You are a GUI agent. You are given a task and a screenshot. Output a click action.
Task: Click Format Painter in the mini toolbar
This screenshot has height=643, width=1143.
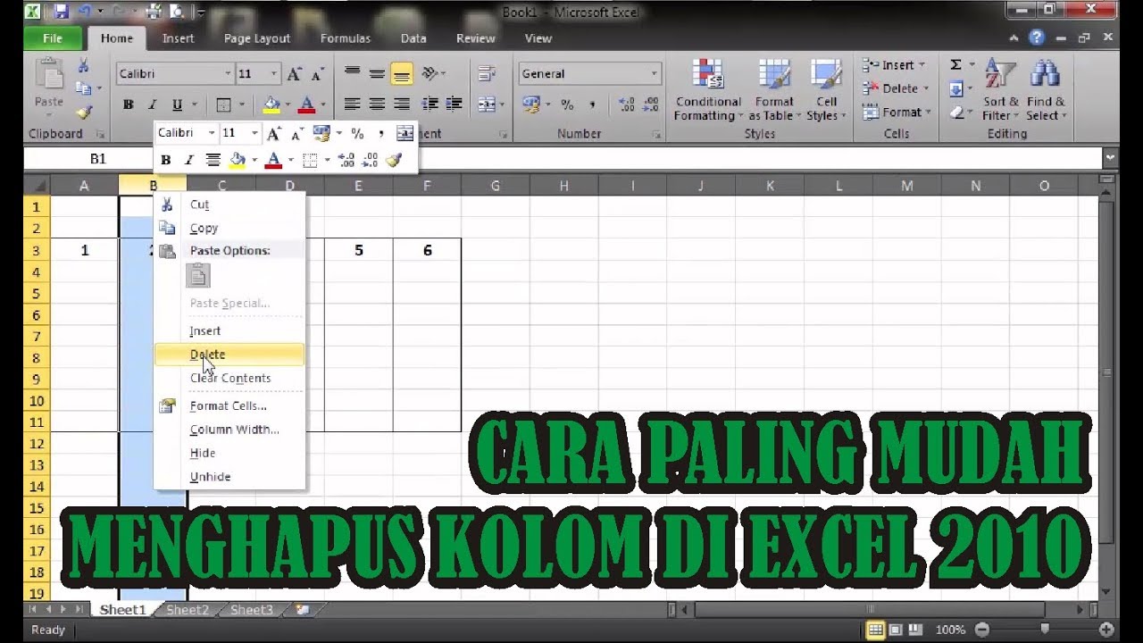coord(395,161)
